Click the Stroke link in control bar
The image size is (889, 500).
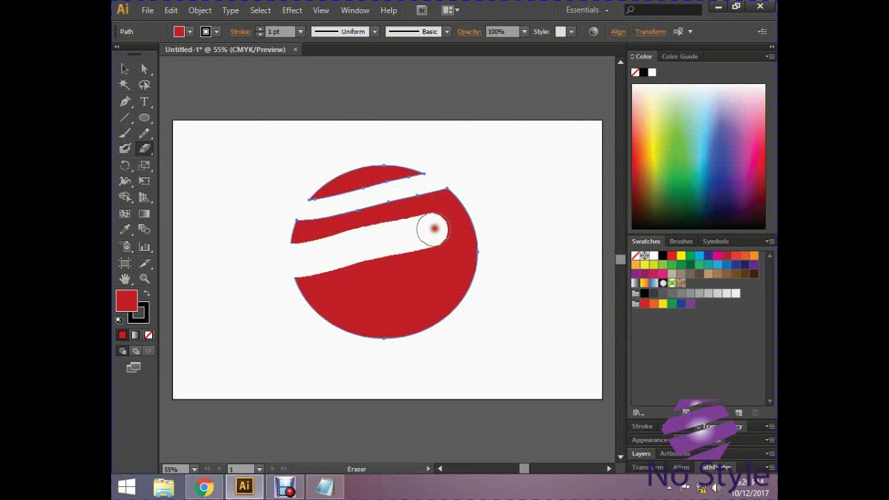[x=240, y=32]
